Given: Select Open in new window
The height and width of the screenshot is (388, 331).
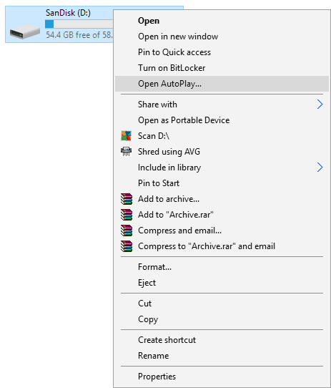Looking at the screenshot, I should click(x=222, y=37).
